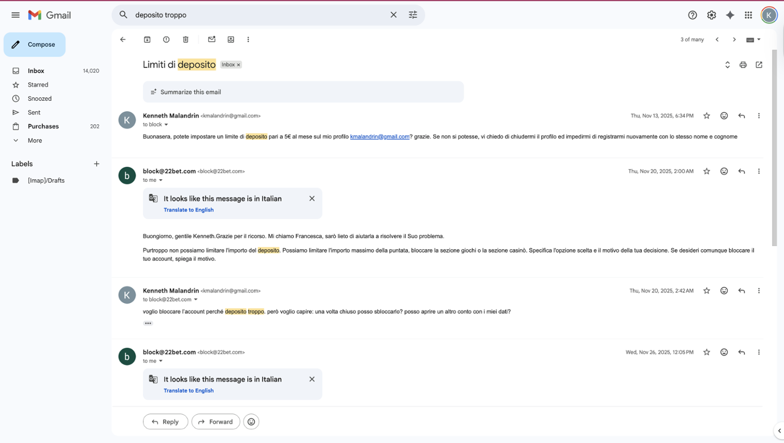Open the conversation in new window
This screenshot has width=784, height=443.
pyautogui.click(x=759, y=65)
